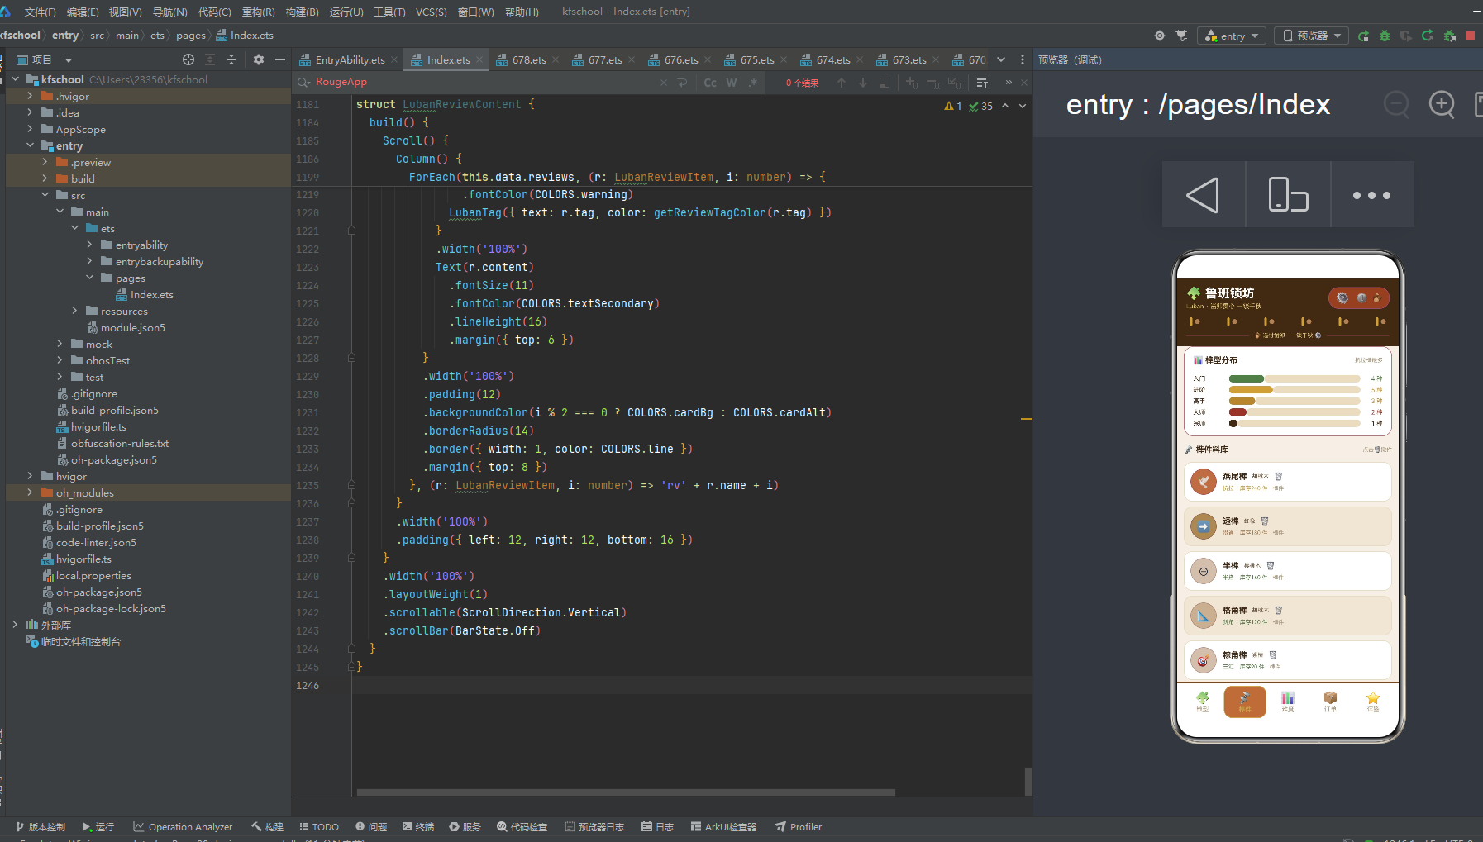The width and height of the screenshot is (1483, 842).
Task: Click the plug icon in top toolbar
Action: (x=1181, y=36)
